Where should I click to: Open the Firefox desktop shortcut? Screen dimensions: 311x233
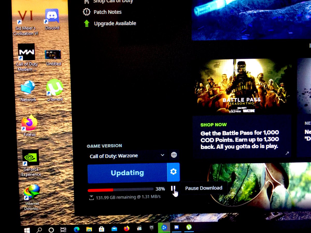click(x=30, y=126)
